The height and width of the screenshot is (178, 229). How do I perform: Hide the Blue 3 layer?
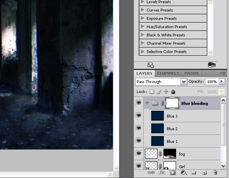click(139, 116)
